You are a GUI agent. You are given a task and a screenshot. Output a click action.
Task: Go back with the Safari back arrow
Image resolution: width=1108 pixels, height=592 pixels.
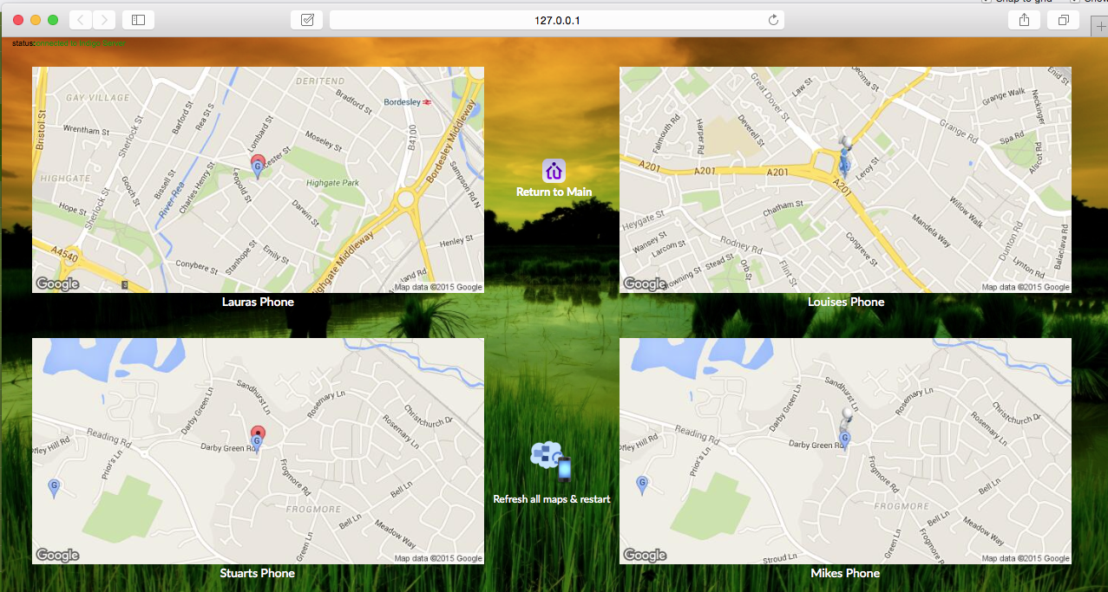click(x=80, y=19)
